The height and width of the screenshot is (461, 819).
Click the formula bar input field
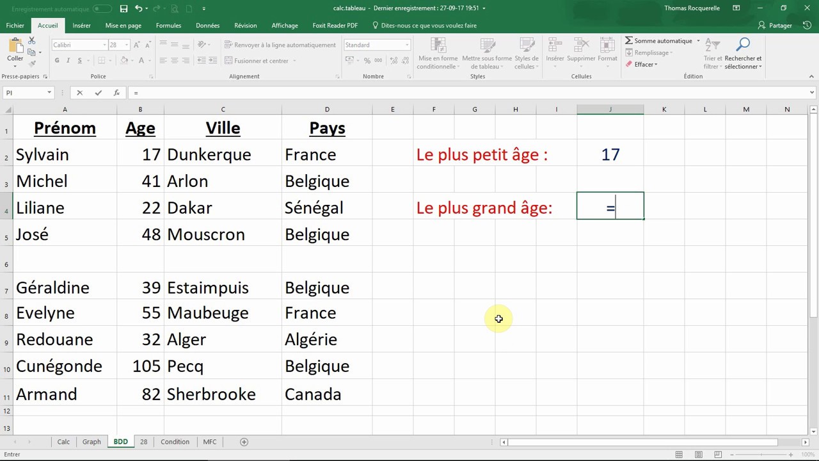(x=467, y=93)
